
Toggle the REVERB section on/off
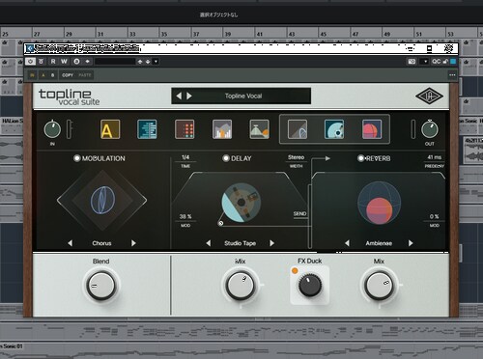click(x=360, y=158)
